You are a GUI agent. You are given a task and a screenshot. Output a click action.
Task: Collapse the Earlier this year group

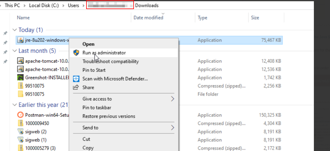click(15, 105)
